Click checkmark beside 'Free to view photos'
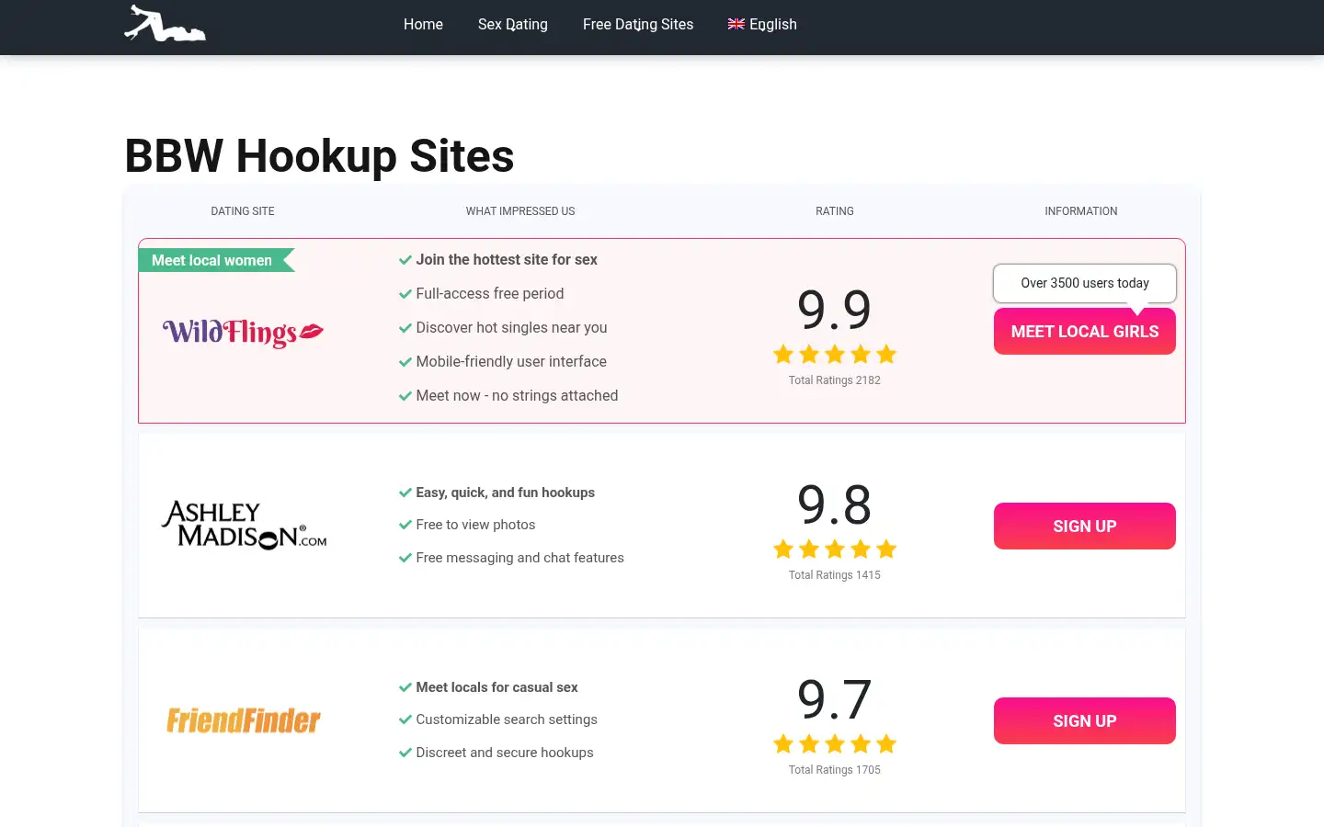 point(405,525)
